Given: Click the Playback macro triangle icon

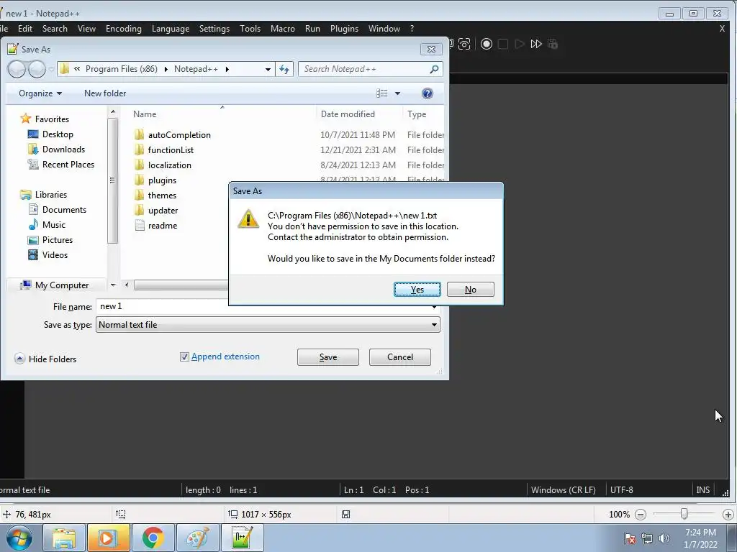Looking at the screenshot, I should [x=520, y=44].
